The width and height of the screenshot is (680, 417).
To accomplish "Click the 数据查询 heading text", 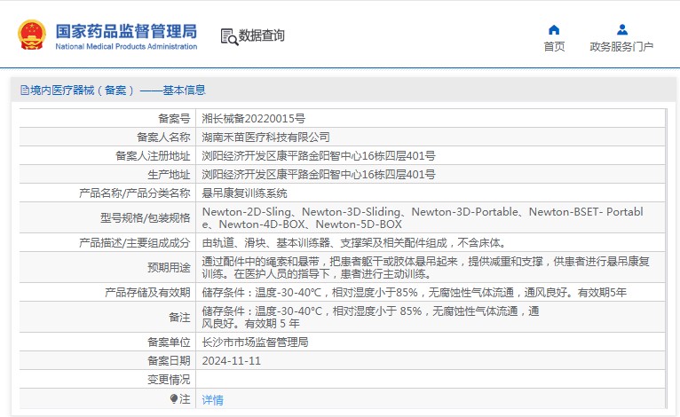I will tap(262, 35).
